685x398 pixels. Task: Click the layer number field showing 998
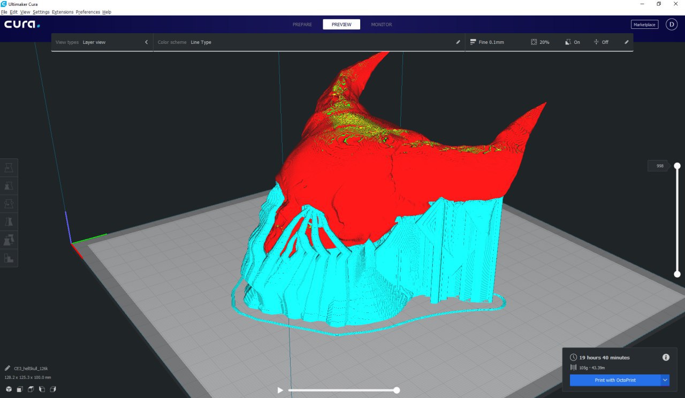pyautogui.click(x=658, y=166)
